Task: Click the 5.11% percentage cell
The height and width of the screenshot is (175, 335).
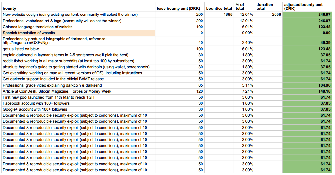Action: pos(245,85)
